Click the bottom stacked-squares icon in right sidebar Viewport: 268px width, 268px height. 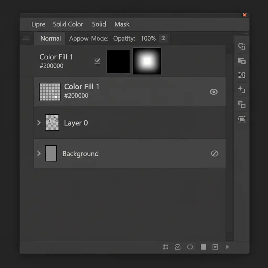pos(241,119)
